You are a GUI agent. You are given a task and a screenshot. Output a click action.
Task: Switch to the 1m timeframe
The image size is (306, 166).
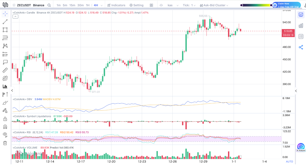(59, 5)
